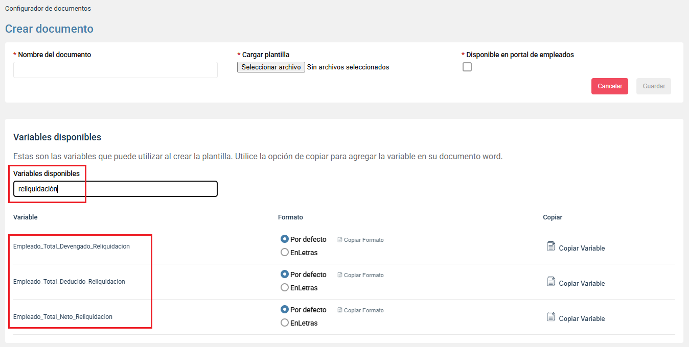Screen dimensions: 689x347
Task: Choose Por defecto for Deducido variable
Action: pos(285,274)
